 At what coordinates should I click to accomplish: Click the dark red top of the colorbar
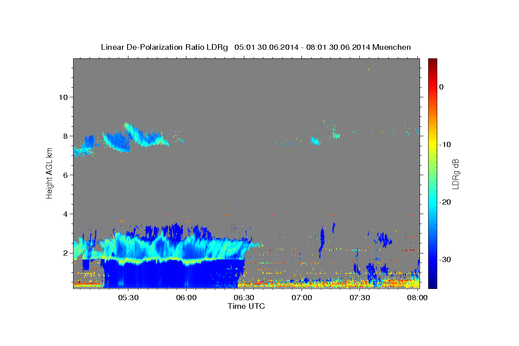[x=432, y=62]
